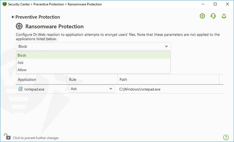Click Security Center in the title breadcrumb
The image size is (234, 142).
tap(19, 4)
